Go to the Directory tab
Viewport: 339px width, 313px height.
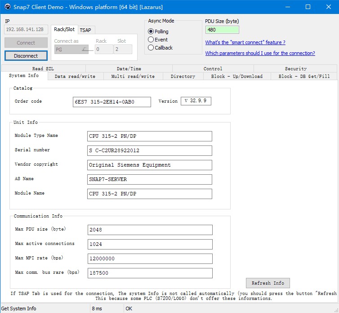pos(183,77)
